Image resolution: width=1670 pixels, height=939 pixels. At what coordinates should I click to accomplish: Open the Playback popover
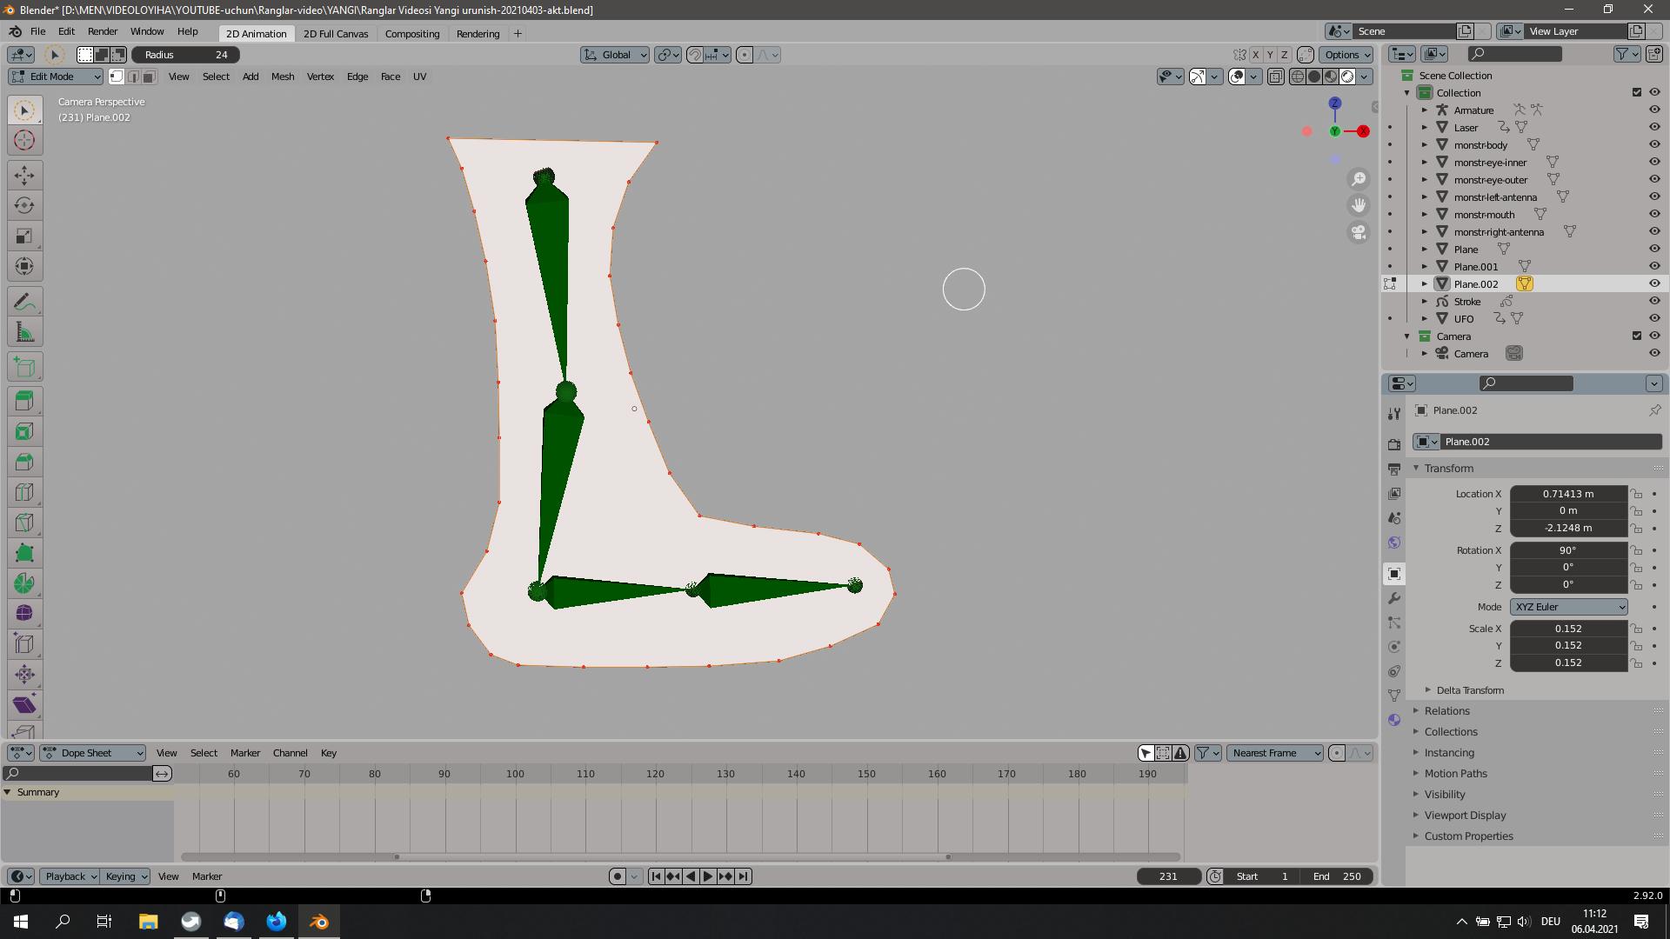tap(70, 876)
